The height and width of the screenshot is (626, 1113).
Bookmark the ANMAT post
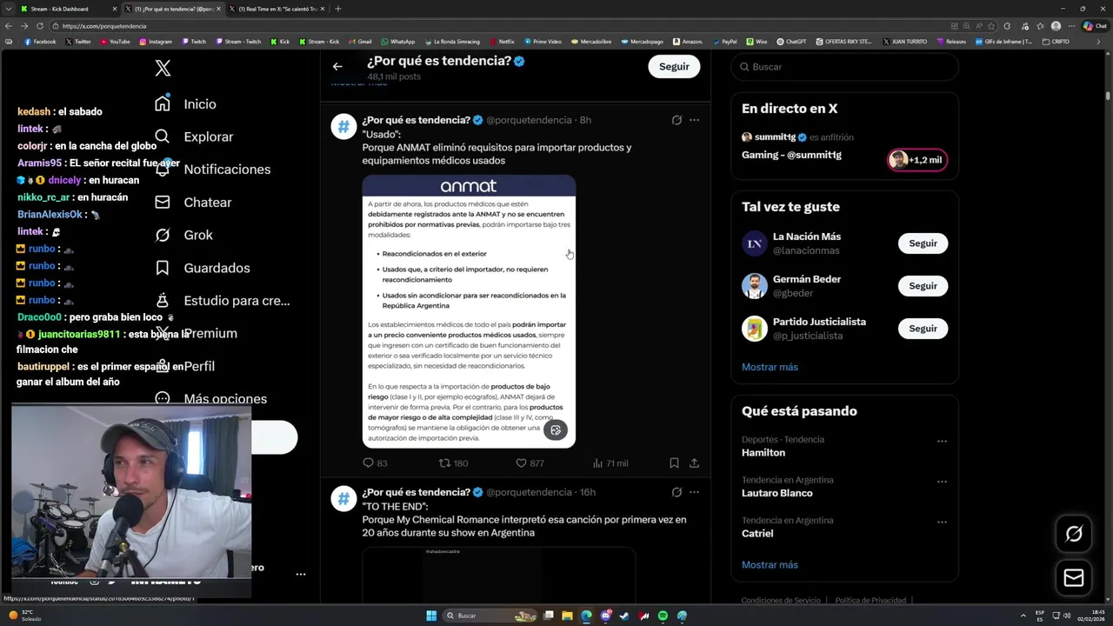click(674, 463)
